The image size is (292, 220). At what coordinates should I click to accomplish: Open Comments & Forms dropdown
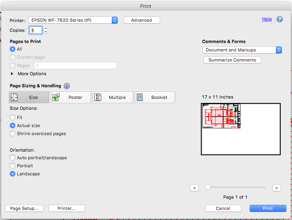click(242, 50)
